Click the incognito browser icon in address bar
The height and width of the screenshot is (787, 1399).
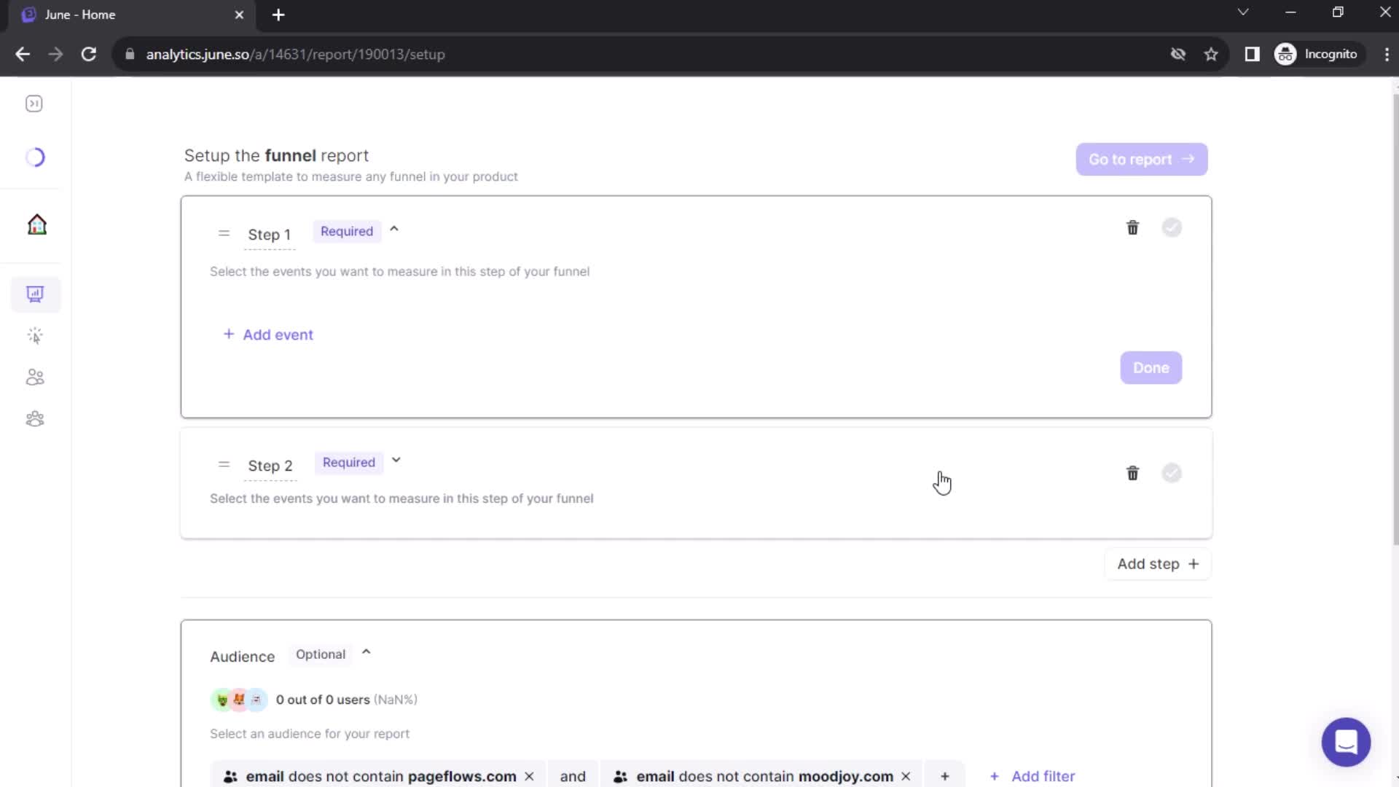(x=1285, y=53)
